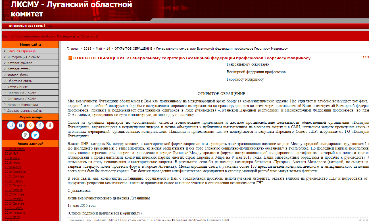Viewport: 369px width, 221px height.
Task: Log in with the Odnoklassniki icon
Action: (30, 125)
